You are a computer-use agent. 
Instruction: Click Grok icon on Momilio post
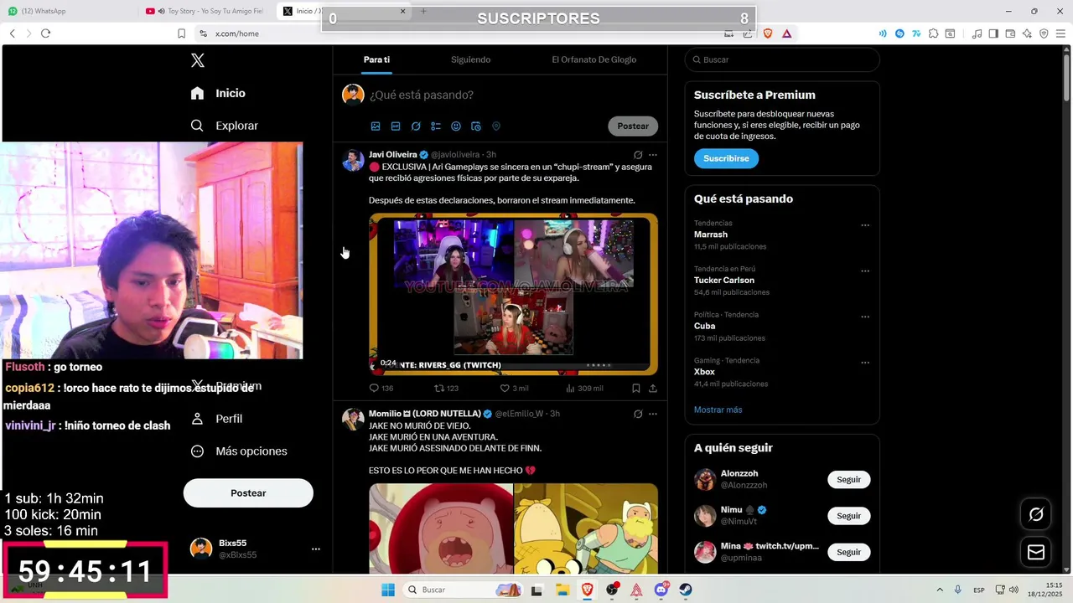tap(638, 414)
